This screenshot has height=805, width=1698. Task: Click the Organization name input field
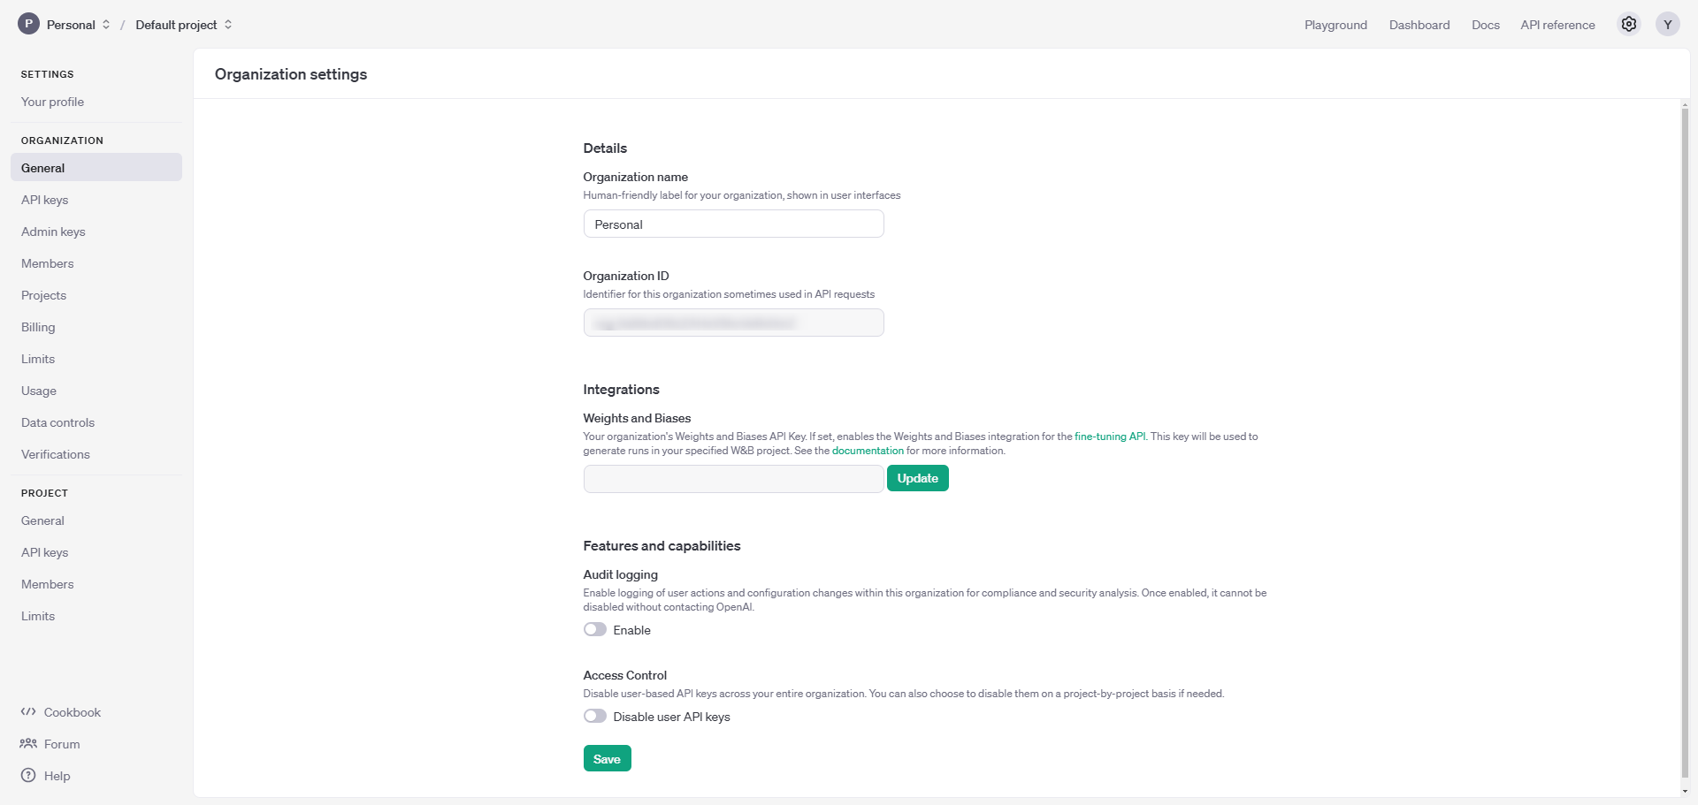tap(733, 224)
